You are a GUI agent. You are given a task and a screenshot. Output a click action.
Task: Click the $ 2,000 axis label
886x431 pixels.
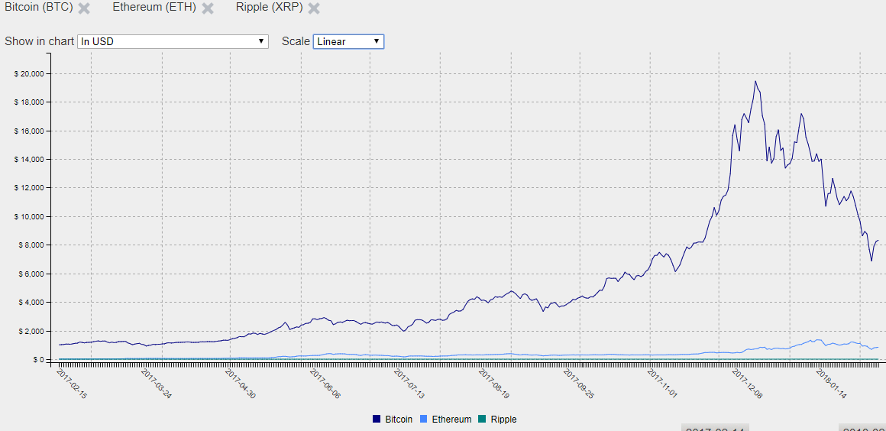[x=31, y=331]
